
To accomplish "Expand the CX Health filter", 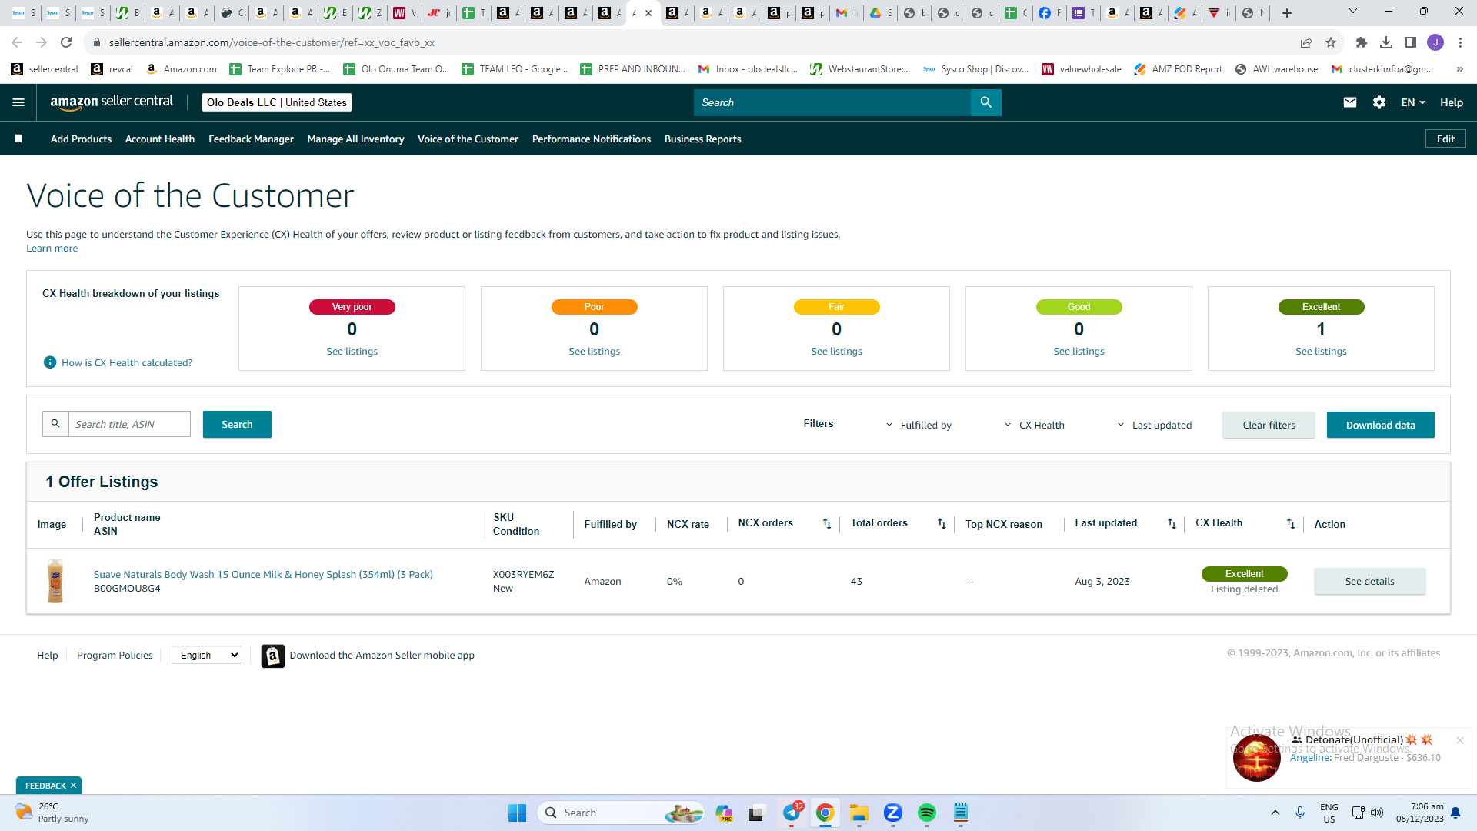I will 1035,425.
